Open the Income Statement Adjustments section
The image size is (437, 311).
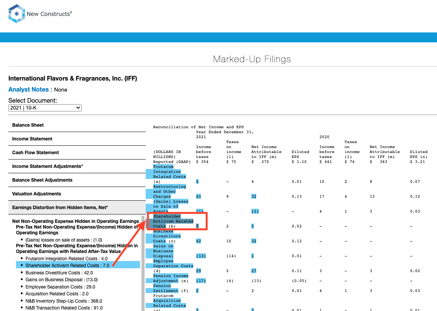(x=77, y=166)
